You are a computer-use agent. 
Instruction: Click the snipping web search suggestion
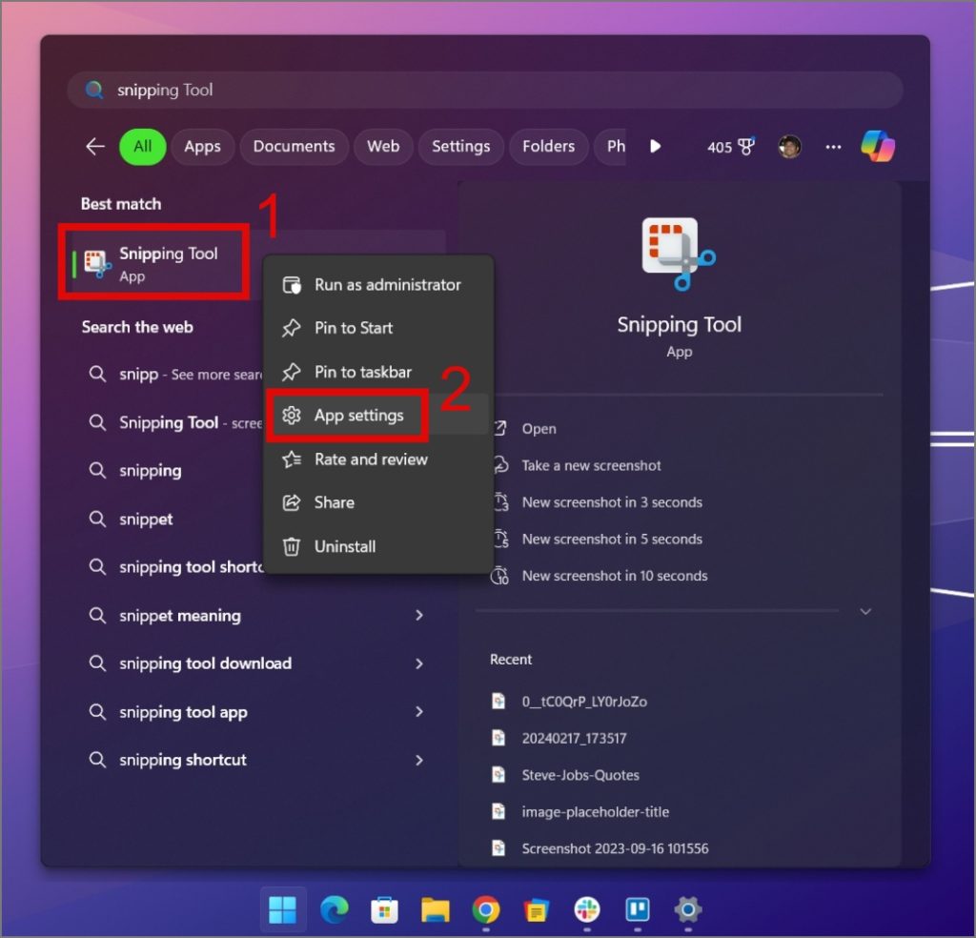pyautogui.click(x=150, y=471)
